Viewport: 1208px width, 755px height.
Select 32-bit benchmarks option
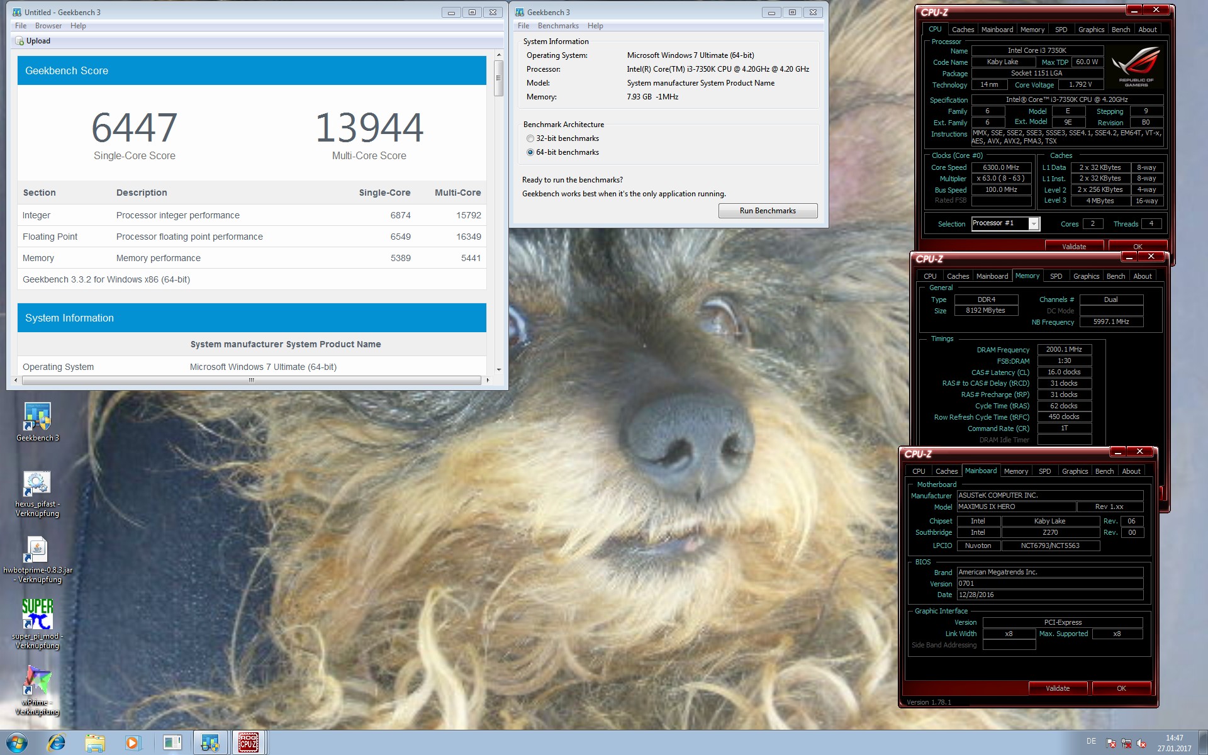pyautogui.click(x=530, y=138)
